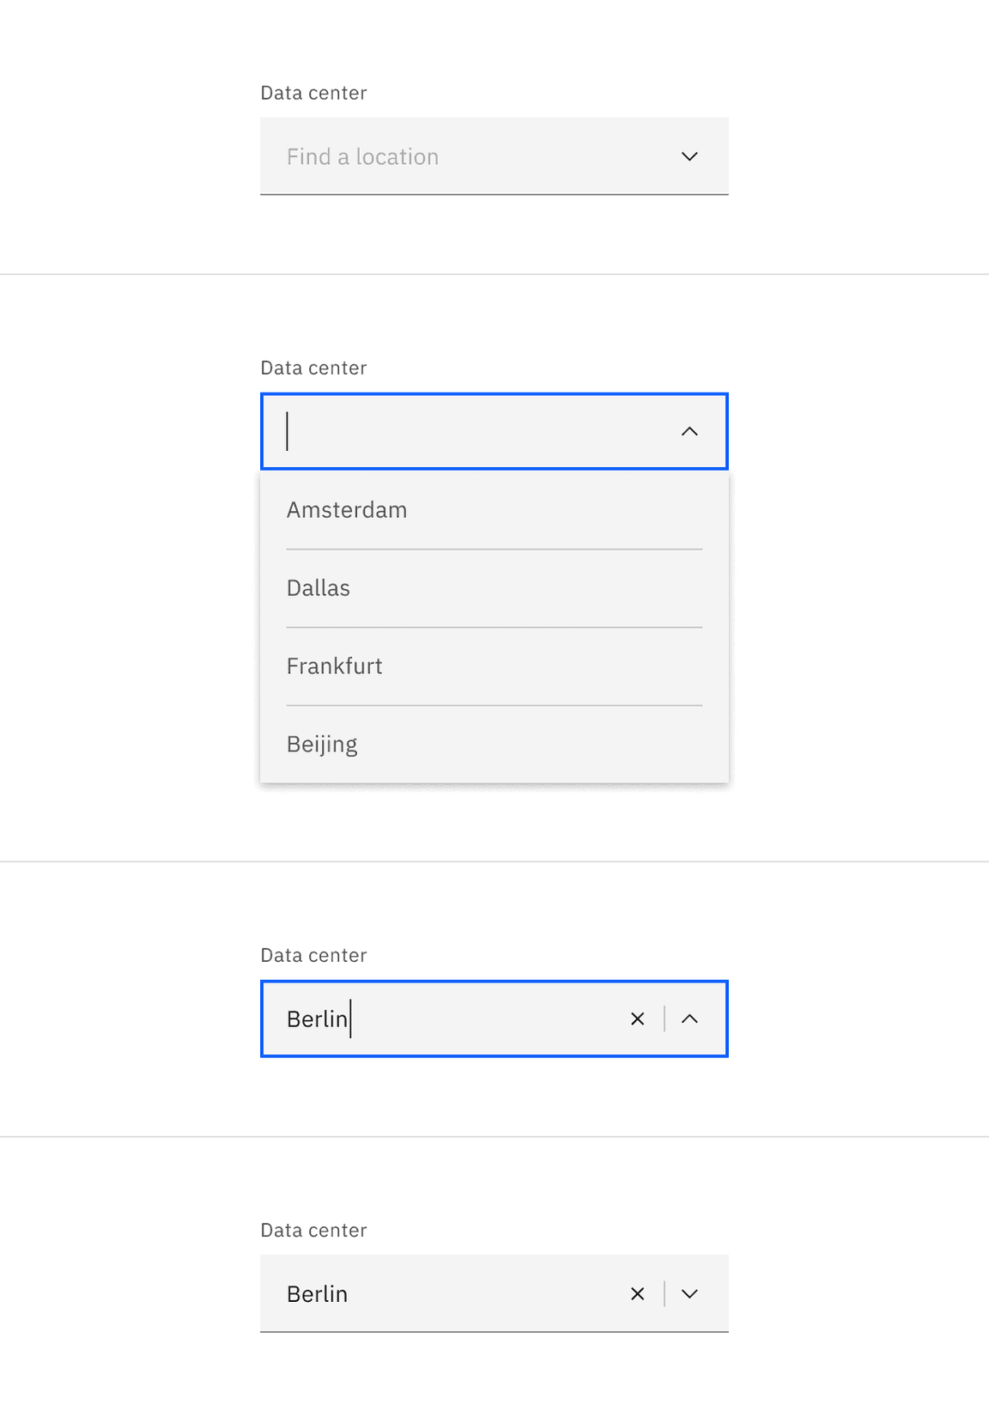Click the collapse chevron beside the Berlin input

point(689,1019)
